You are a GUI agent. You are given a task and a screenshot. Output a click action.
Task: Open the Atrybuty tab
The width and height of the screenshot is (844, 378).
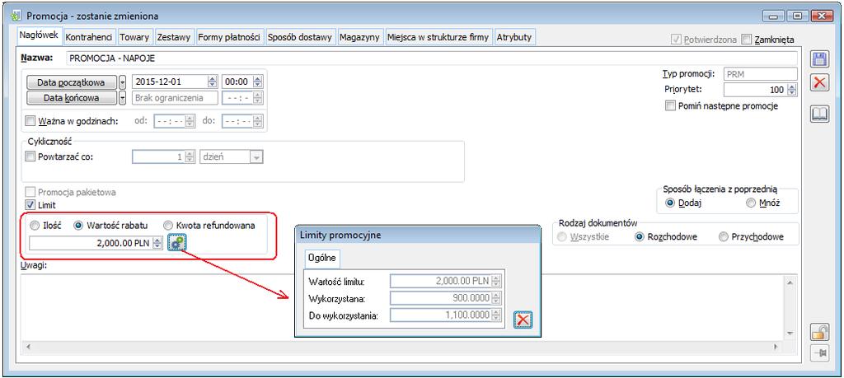click(x=514, y=37)
